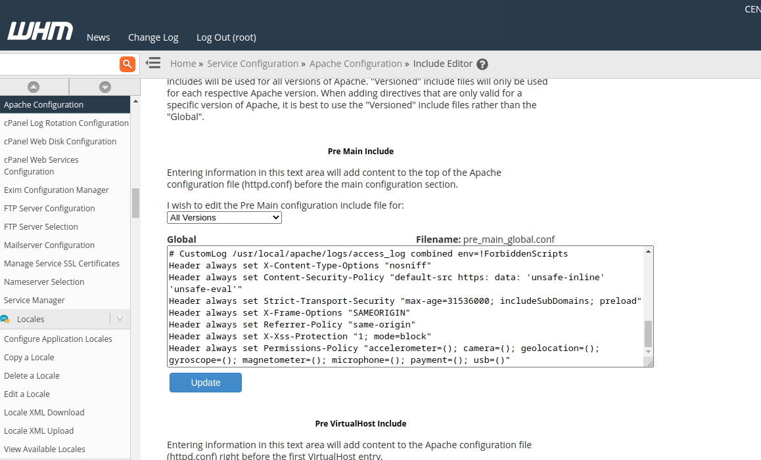Open the All Versions dropdown
The height and width of the screenshot is (460, 761).
pos(224,217)
